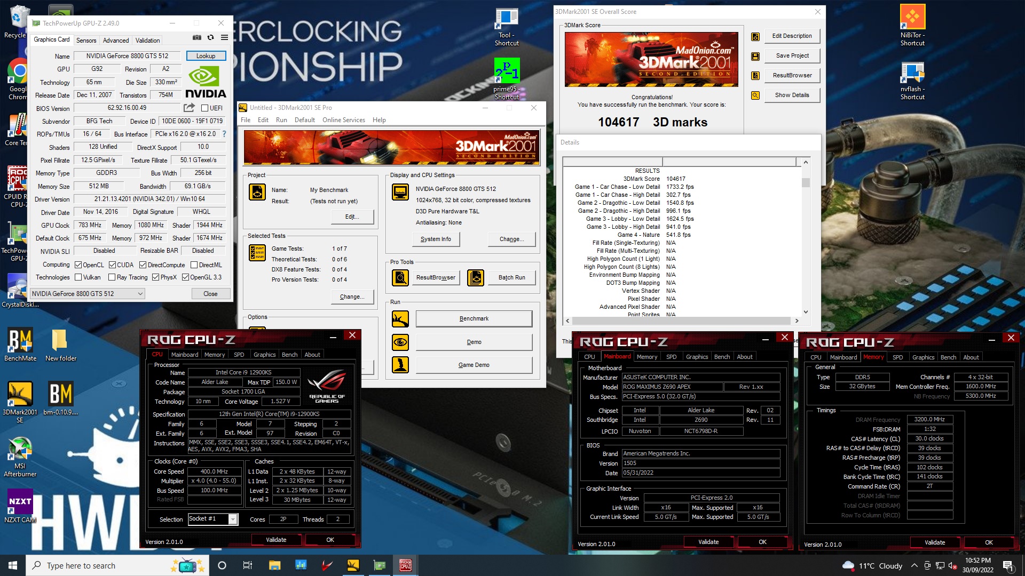Viewport: 1025px width, 576px height.
Task: Click the GPU-Z refresh icon
Action: pyautogui.click(x=210, y=37)
